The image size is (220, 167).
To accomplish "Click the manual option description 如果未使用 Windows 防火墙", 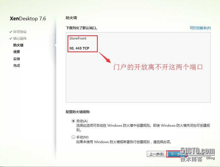I will click(124, 142).
